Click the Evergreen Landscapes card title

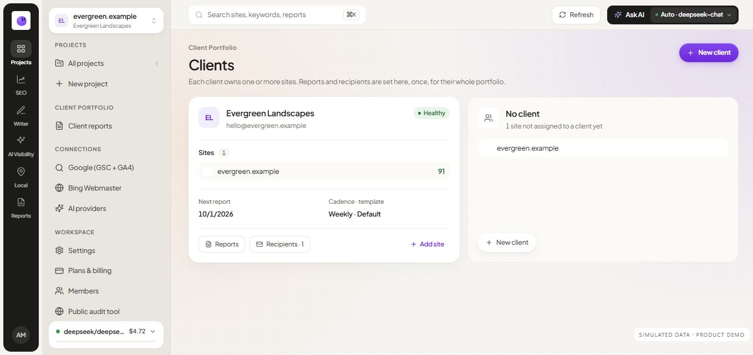click(270, 114)
